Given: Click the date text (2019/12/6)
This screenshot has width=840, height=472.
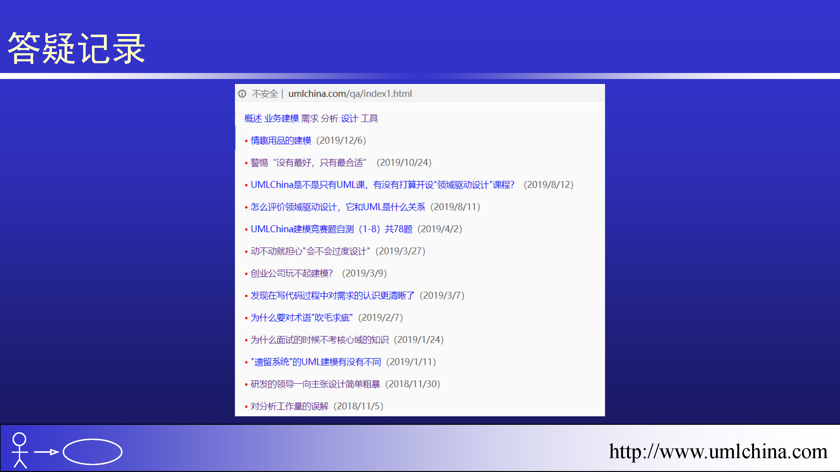Looking at the screenshot, I should click(x=341, y=141).
